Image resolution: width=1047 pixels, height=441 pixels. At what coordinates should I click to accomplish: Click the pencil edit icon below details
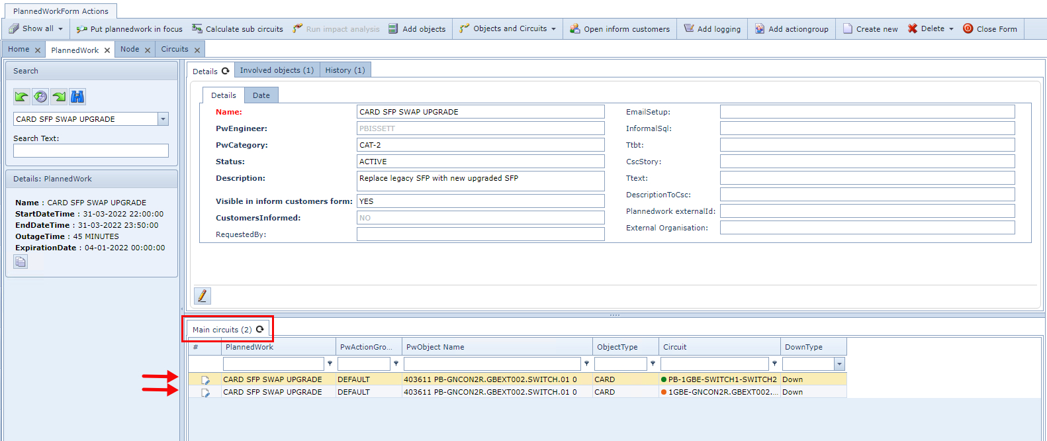click(202, 296)
